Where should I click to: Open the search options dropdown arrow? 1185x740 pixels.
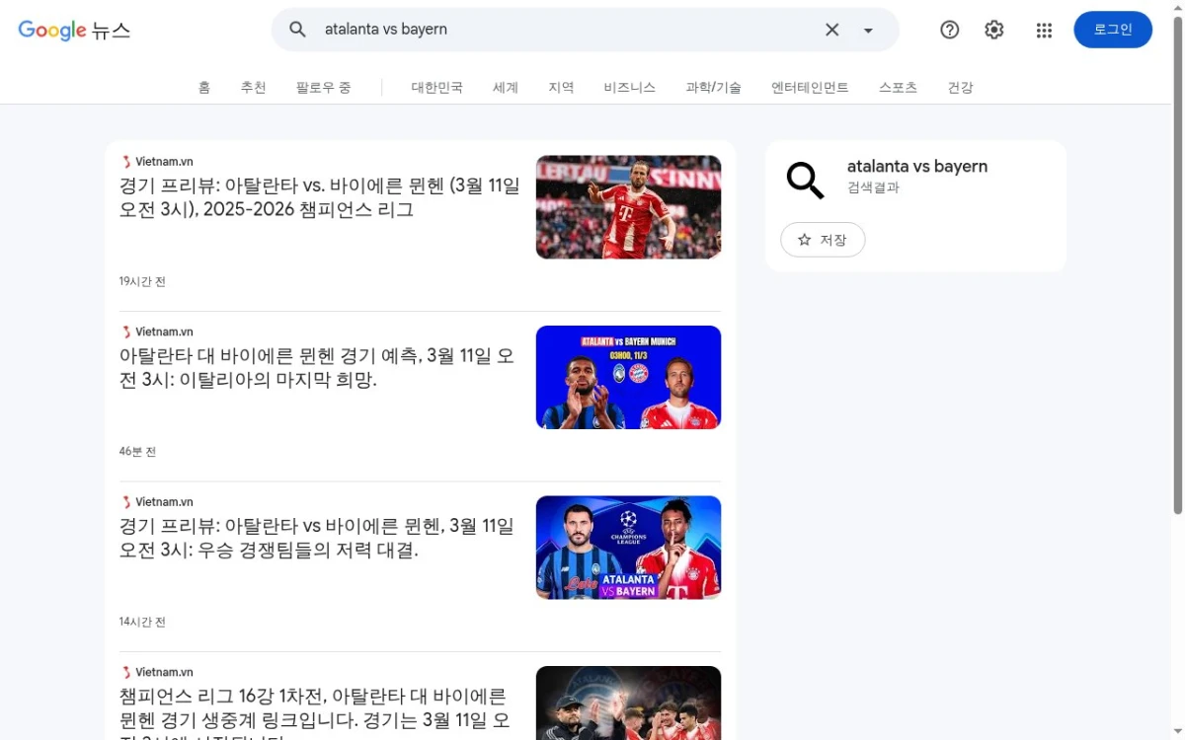point(867,31)
